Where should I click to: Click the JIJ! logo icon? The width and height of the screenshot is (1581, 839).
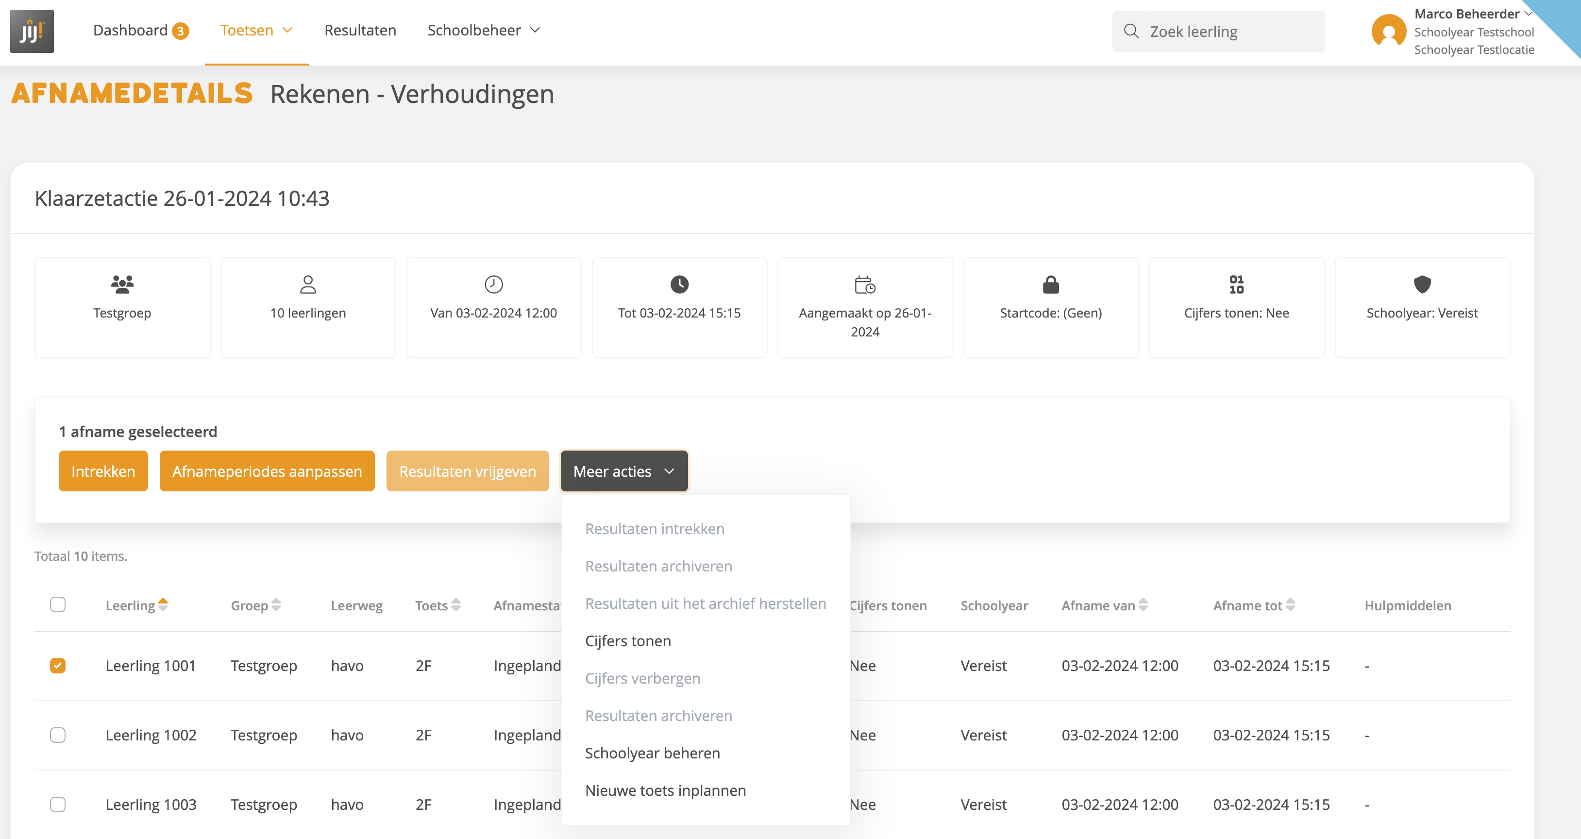[32, 31]
